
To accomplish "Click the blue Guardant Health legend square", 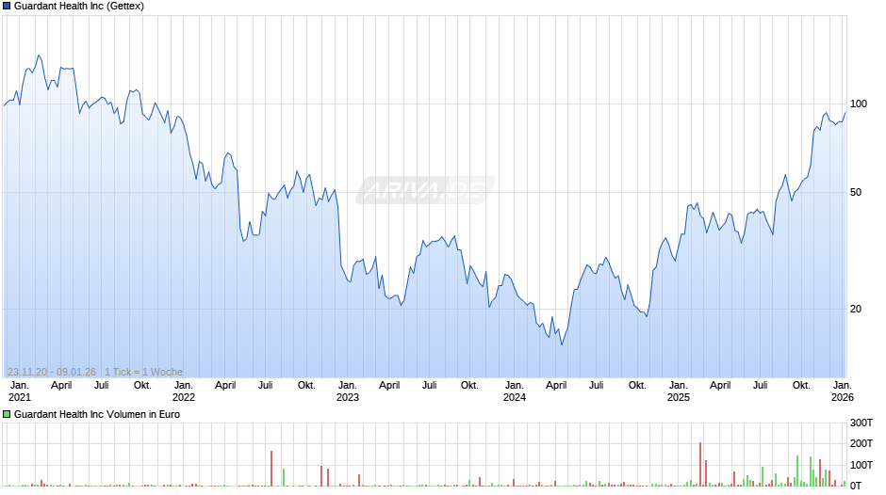I will tap(7, 7).
